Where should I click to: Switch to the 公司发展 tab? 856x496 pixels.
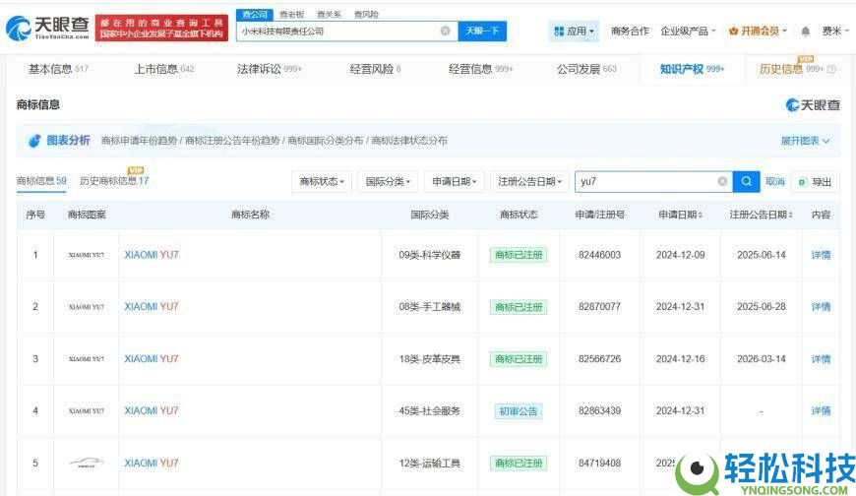(586, 69)
